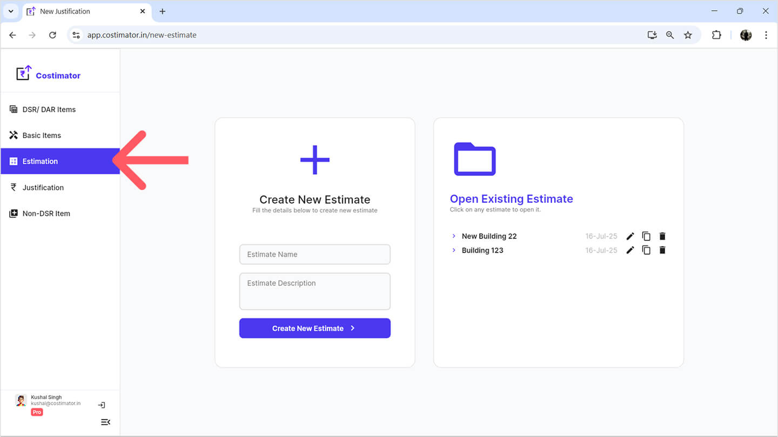Open Non-DSR Item in the sidebar
This screenshot has height=437, width=778.
60,214
